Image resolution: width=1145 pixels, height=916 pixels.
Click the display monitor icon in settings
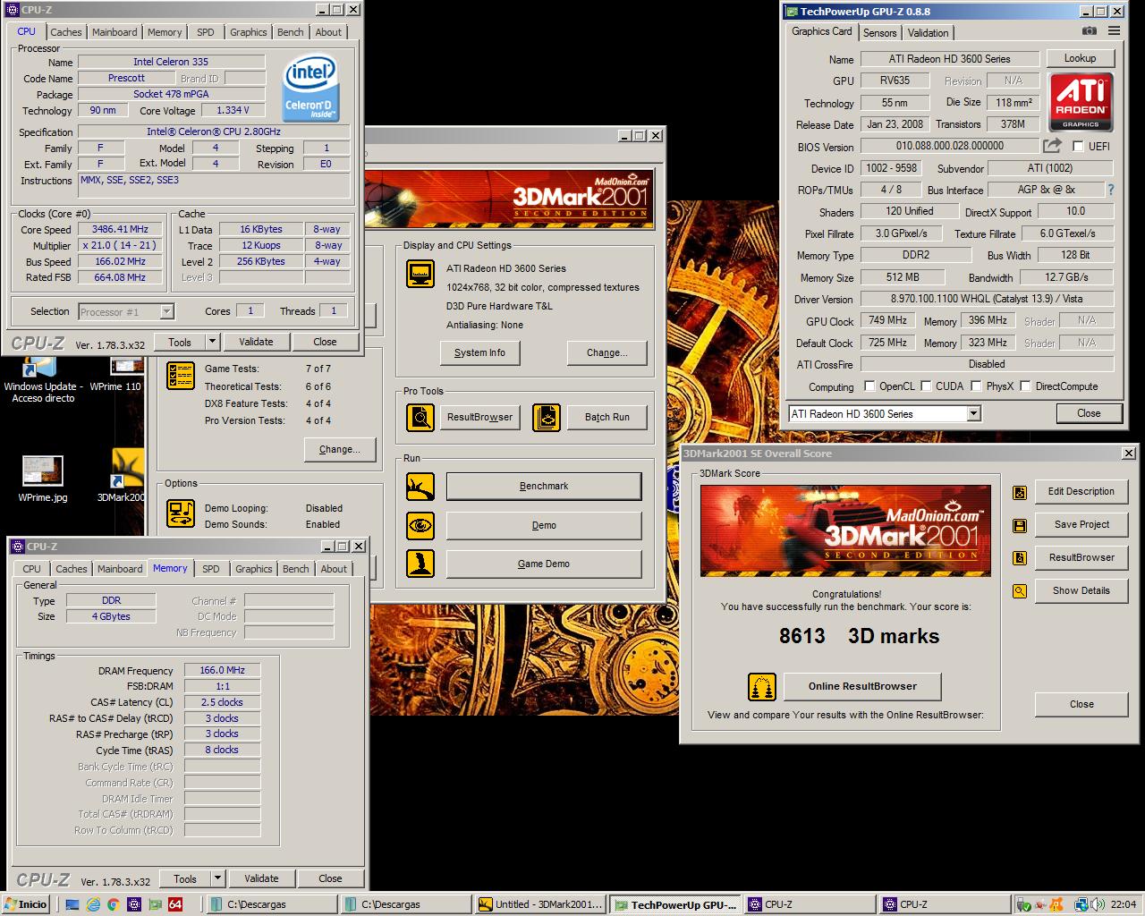tap(420, 274)
